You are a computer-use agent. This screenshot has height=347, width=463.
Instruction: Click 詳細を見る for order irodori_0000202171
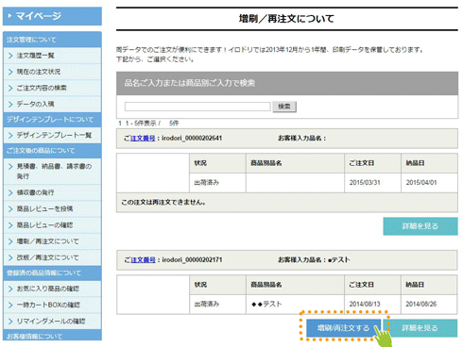point(420,328)
